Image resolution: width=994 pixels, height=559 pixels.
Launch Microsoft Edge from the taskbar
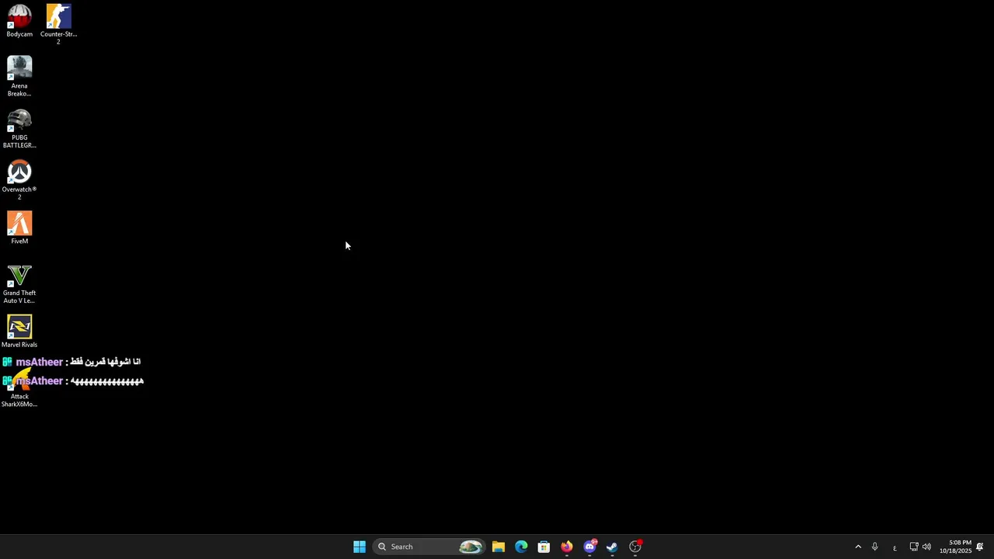(x=521, y=547)
